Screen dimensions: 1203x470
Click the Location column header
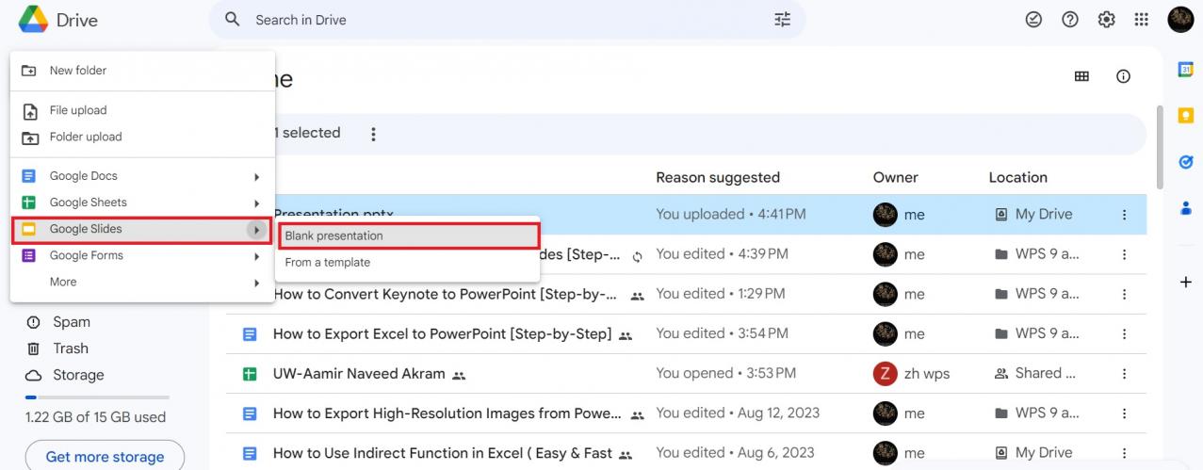click(1018, 177)
